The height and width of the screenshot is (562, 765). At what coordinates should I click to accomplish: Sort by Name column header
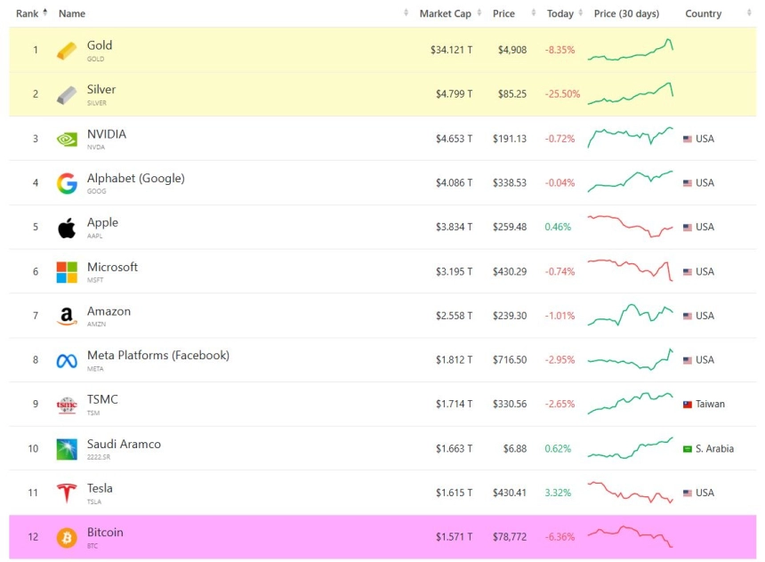pos(72,13)
